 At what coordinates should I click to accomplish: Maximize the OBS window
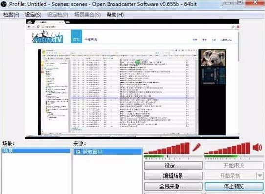(x=239, y=3)
